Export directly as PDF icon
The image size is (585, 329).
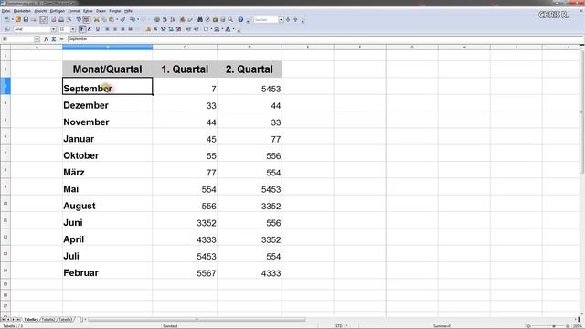[53, 19]
